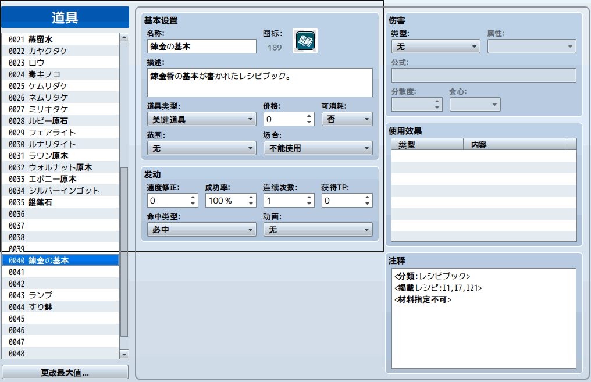
Task: Select item 0024 毒キノコ
Action: click(x=60, y=74)
